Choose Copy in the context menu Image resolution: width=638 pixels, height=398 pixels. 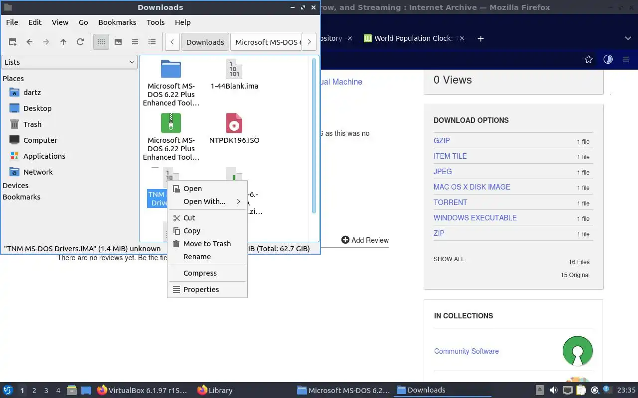[x=207, y=231]
